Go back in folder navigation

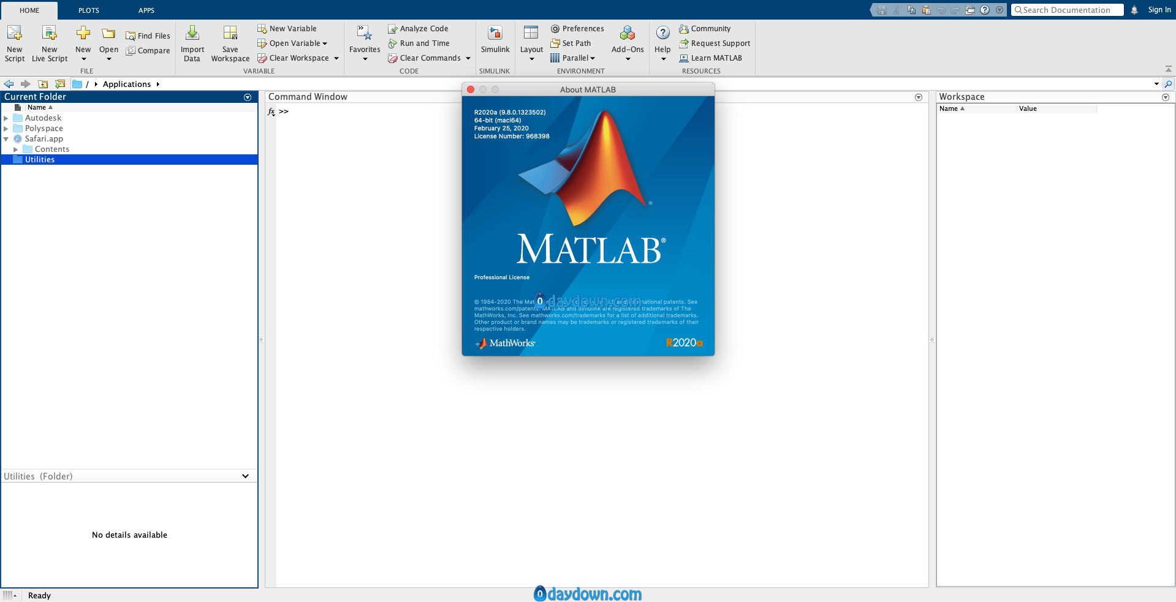[9, 84]
